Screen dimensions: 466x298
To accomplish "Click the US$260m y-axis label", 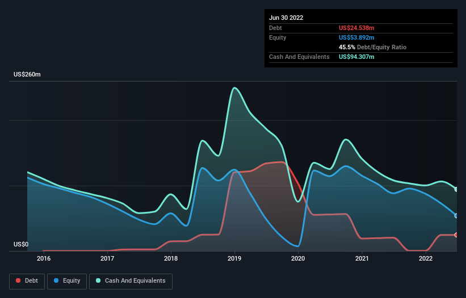I will tap(27, 74).
